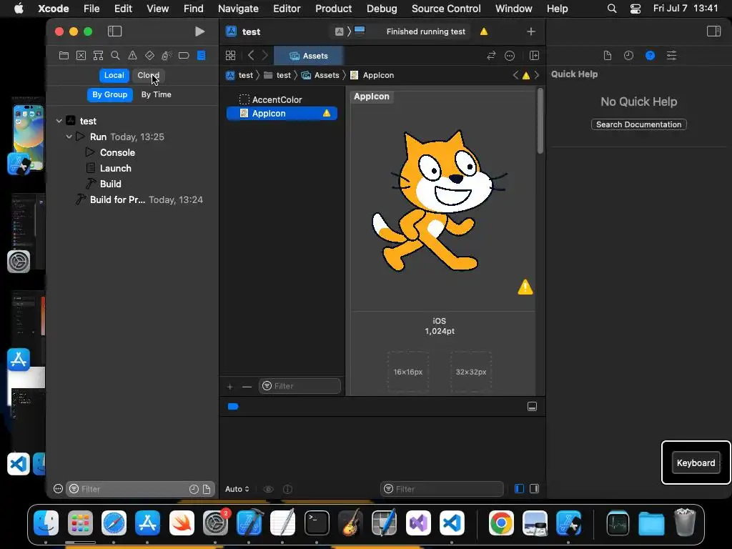
Task: Show the File inspector
Action: tap(608, 56)
